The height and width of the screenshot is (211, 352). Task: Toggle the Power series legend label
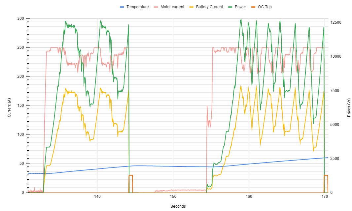[240, 7]
